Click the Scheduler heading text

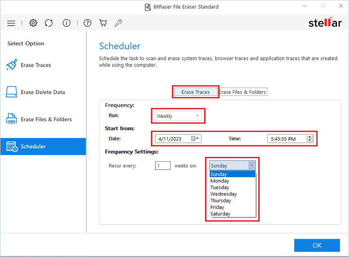pyautogui.click(x=120, y=46)
